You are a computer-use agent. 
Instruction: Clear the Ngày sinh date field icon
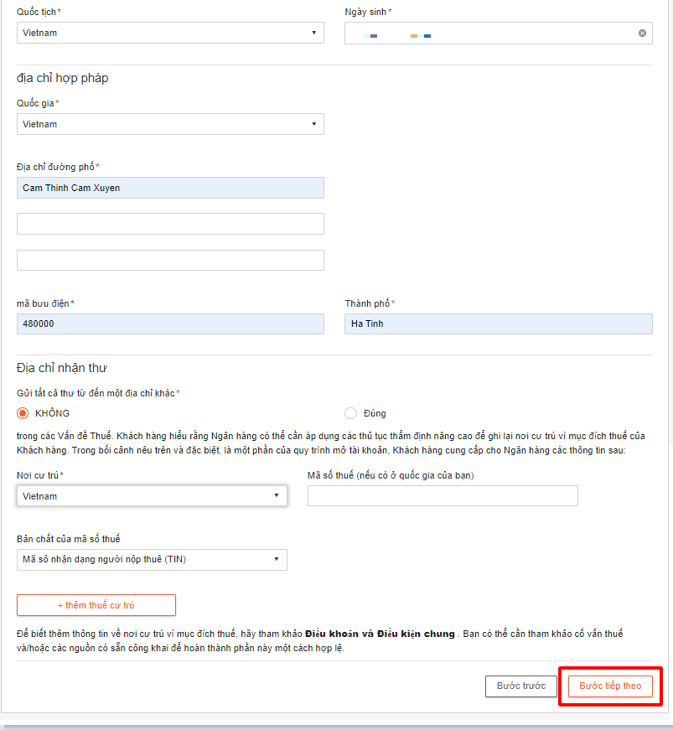[x=642, y=33]
